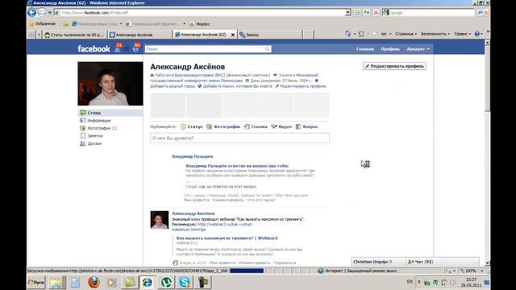The width and height of the screenshot is (516, 290).
Task: Click the Владимир Пузырёв name link
Action: 192,156
